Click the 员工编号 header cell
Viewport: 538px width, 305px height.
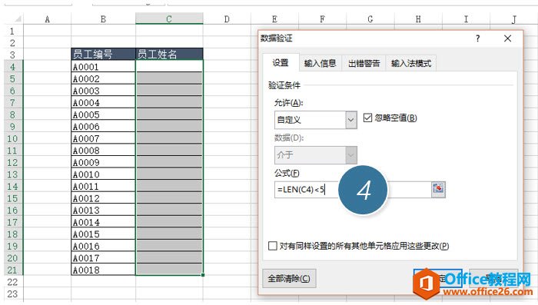click(103, 55)
